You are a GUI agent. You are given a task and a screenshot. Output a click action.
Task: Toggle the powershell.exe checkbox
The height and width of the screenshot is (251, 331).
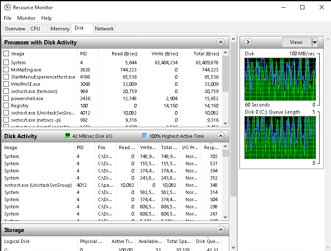click(x=6, y=98)
